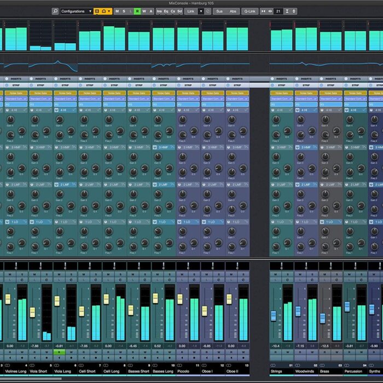Toggle 4 HI band power on Viola Long

[x=56, y=110]
